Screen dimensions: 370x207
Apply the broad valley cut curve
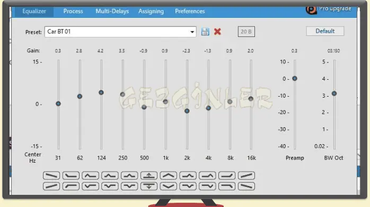pyautogui.click(x=168, y=186)
